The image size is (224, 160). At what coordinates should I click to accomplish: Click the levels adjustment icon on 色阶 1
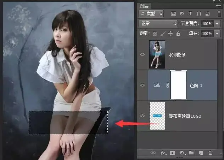pos(157,85)
